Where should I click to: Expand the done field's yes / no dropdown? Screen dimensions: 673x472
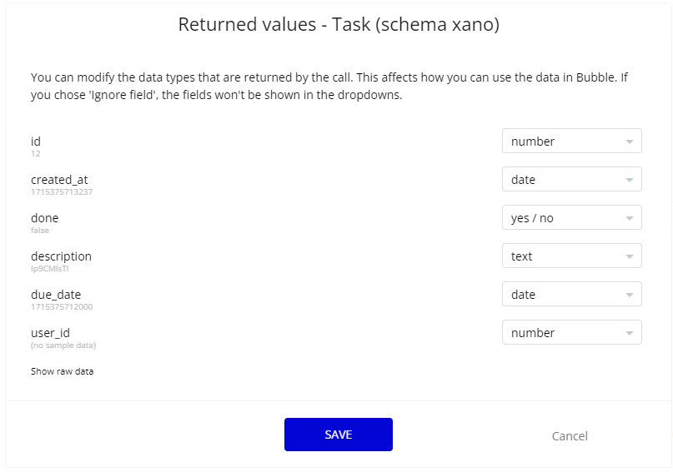tap(571, 218)
